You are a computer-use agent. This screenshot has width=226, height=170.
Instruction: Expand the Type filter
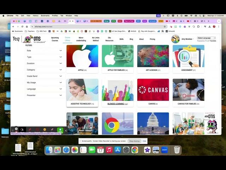44,57
